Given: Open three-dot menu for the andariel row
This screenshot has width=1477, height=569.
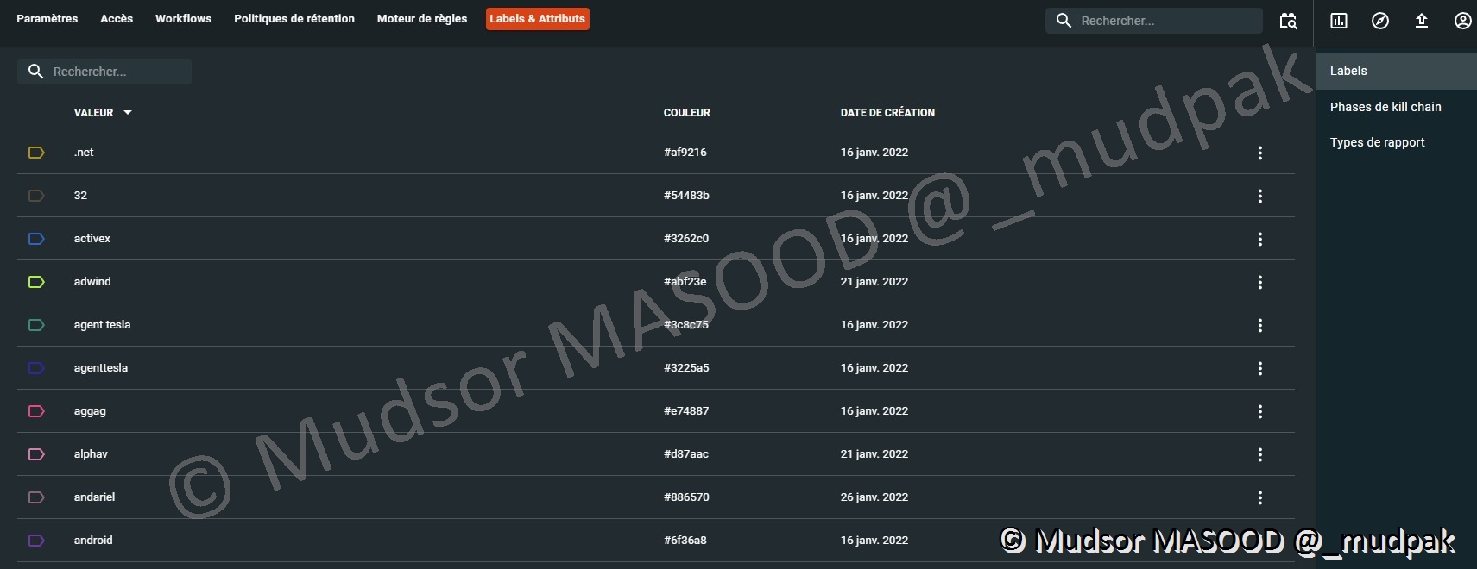Looking at the screenshot, I should pyautogui.click(x=1260, y=497).
